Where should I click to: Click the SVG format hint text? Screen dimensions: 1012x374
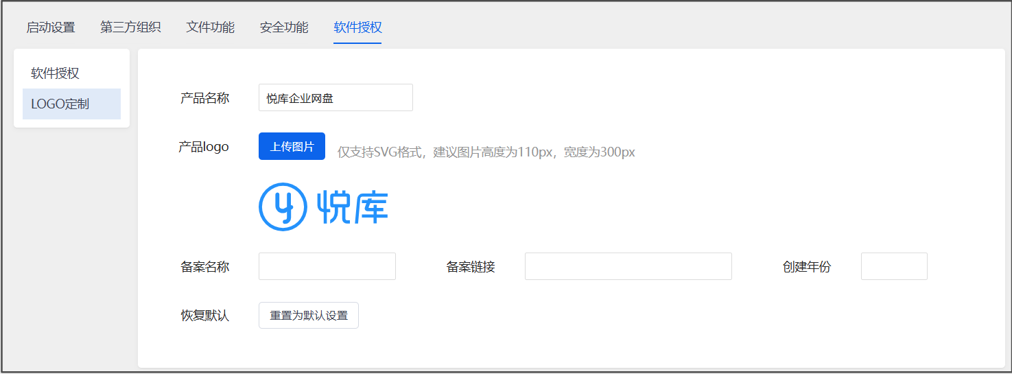(486, 152)
